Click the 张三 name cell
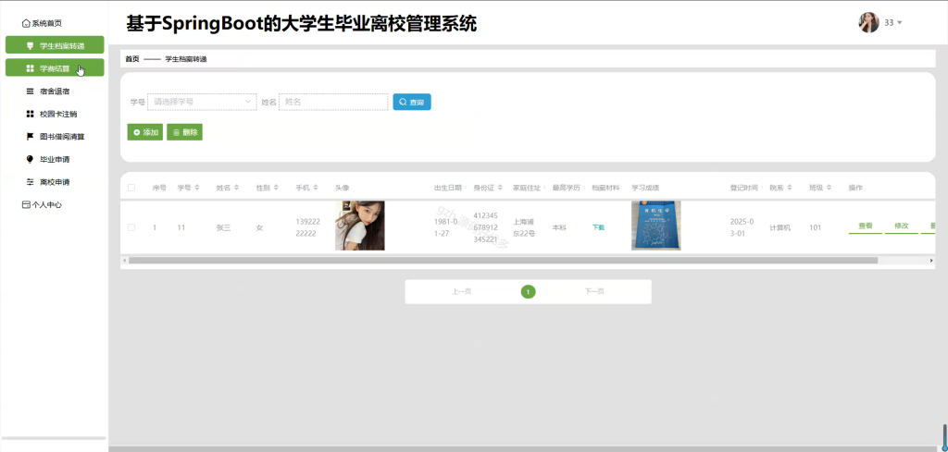The height and width of the screenshot is (452, 948). coord(224,227)
